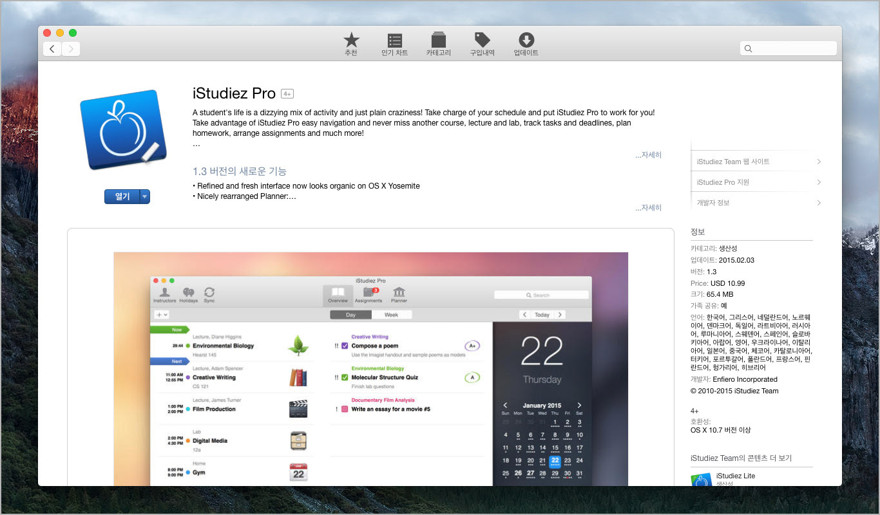Open the 추천 star tab
Image resolution: width=880 pixels, height=515 pixels.
click(351, 44)
